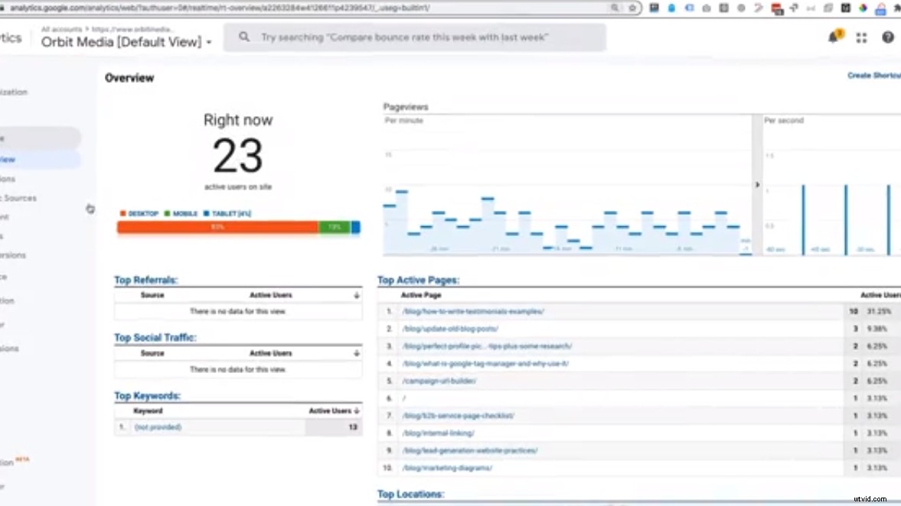Click the sort arrow in Top Keywords table
Image resolution: width=901 pixels, height=506 pixels.
pos(356,410)
